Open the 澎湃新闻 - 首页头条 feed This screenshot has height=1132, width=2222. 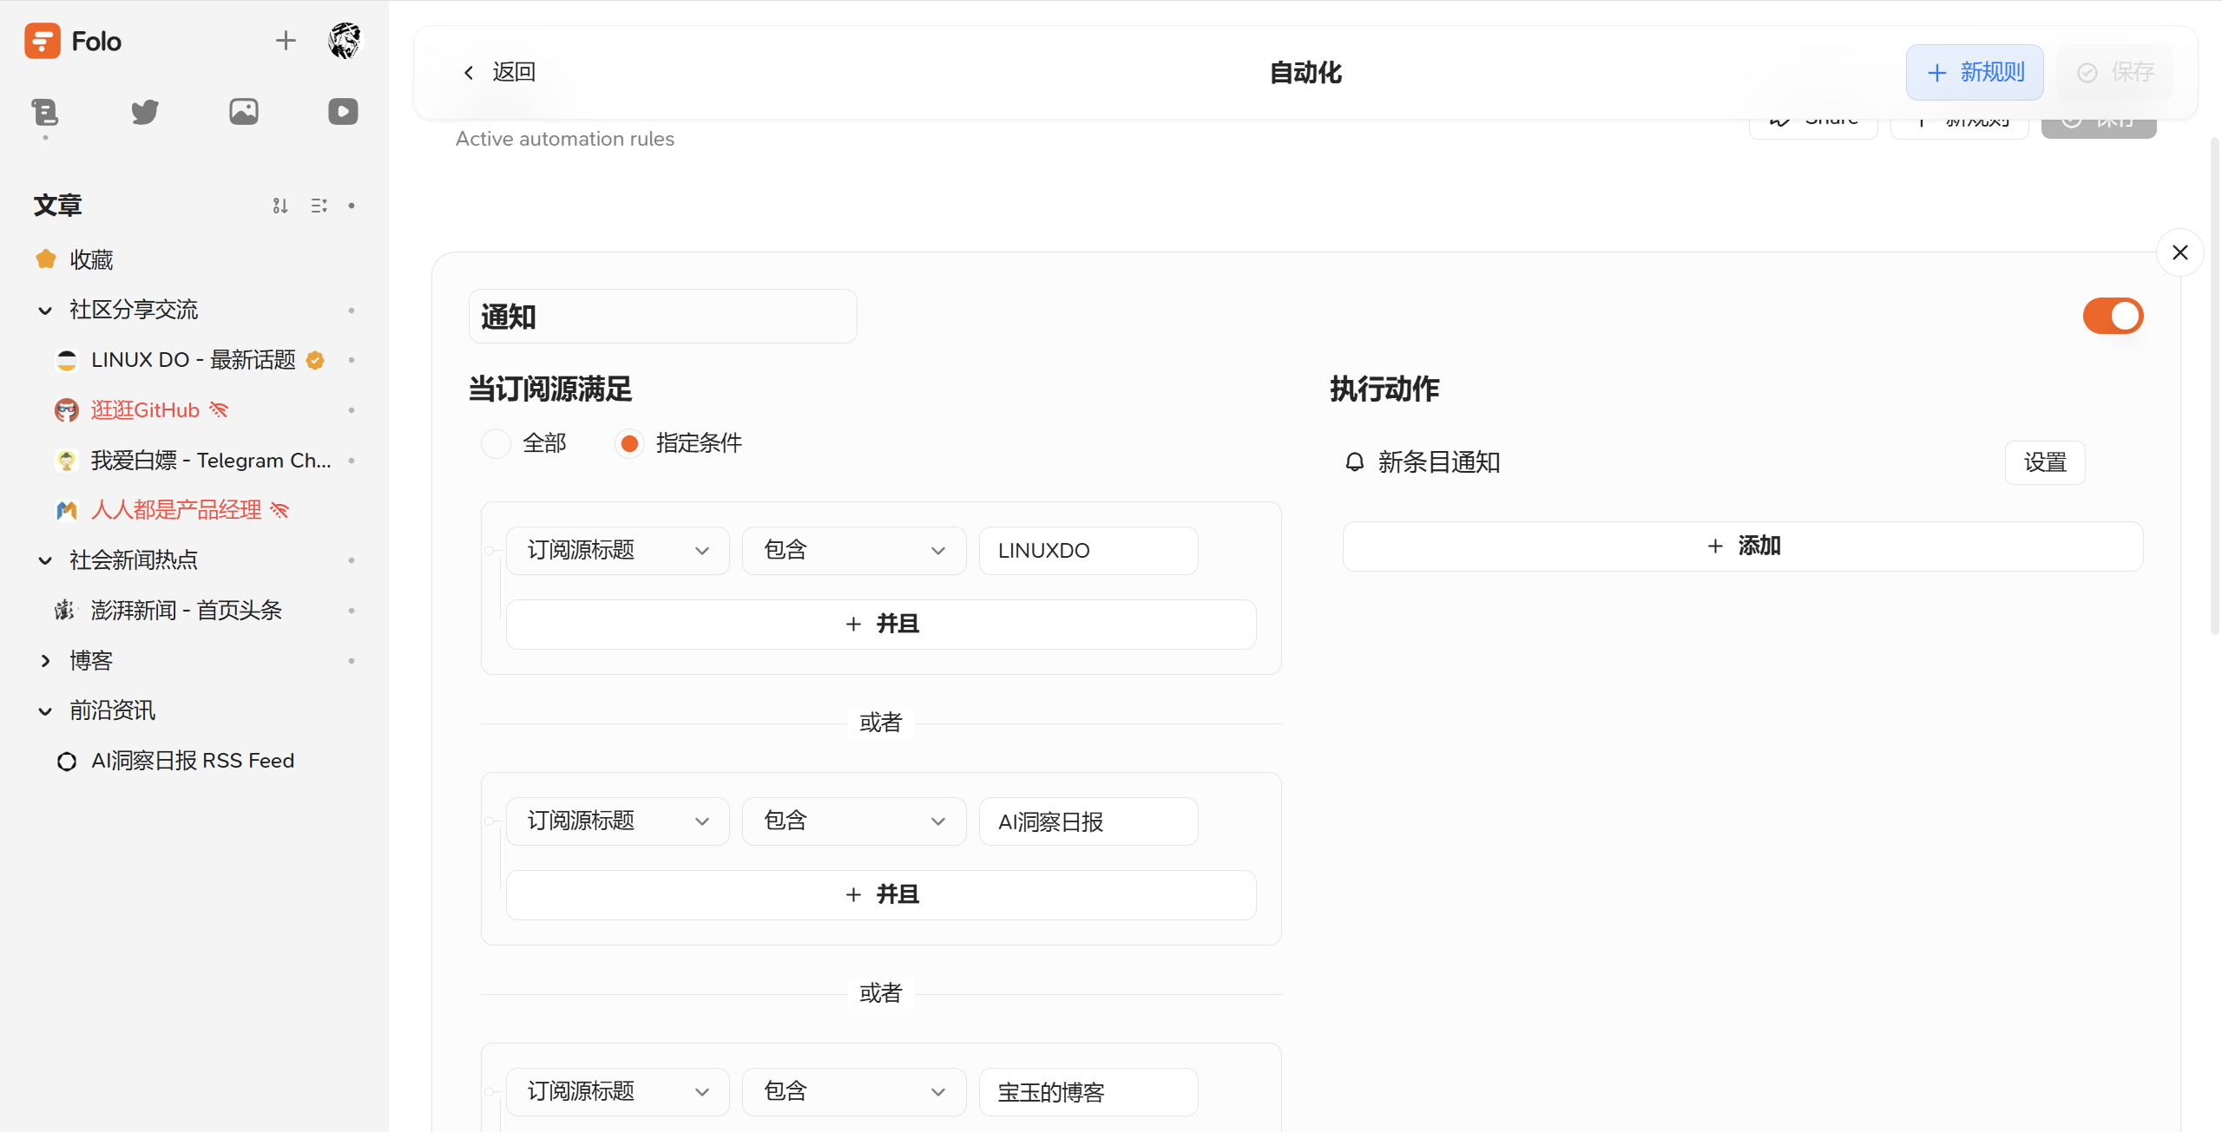187,611
